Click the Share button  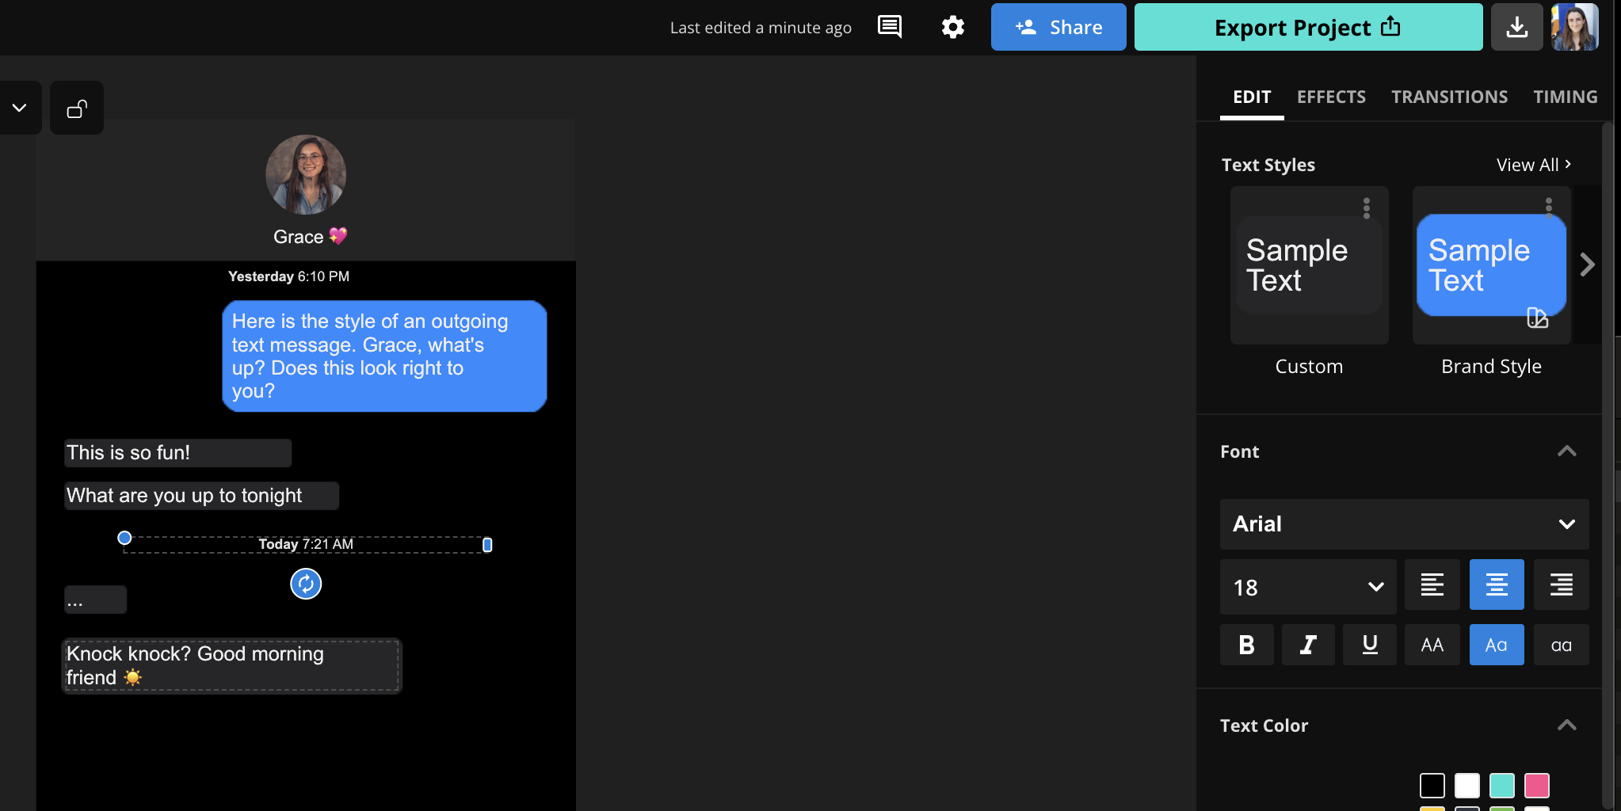pos(1058,27)
